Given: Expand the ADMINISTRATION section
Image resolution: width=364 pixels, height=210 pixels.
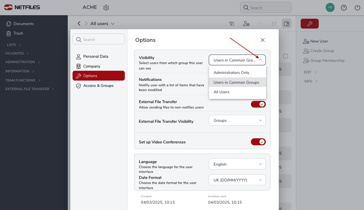Looking at the screenshot, I should point(22,62).
